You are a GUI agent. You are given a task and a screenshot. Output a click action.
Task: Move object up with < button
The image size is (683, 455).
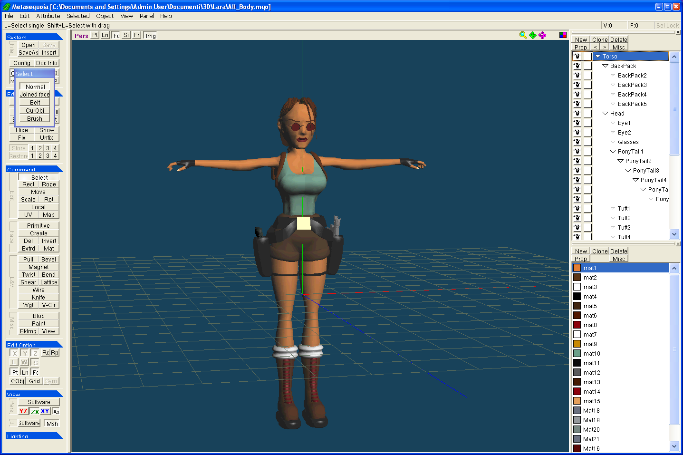(595, 47)
